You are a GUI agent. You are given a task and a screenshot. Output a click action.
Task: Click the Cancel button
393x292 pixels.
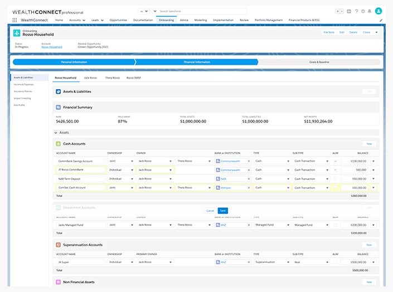pyautogui.click(x=210, y=211)
